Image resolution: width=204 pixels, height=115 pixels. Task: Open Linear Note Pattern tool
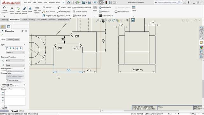(37, 10)
